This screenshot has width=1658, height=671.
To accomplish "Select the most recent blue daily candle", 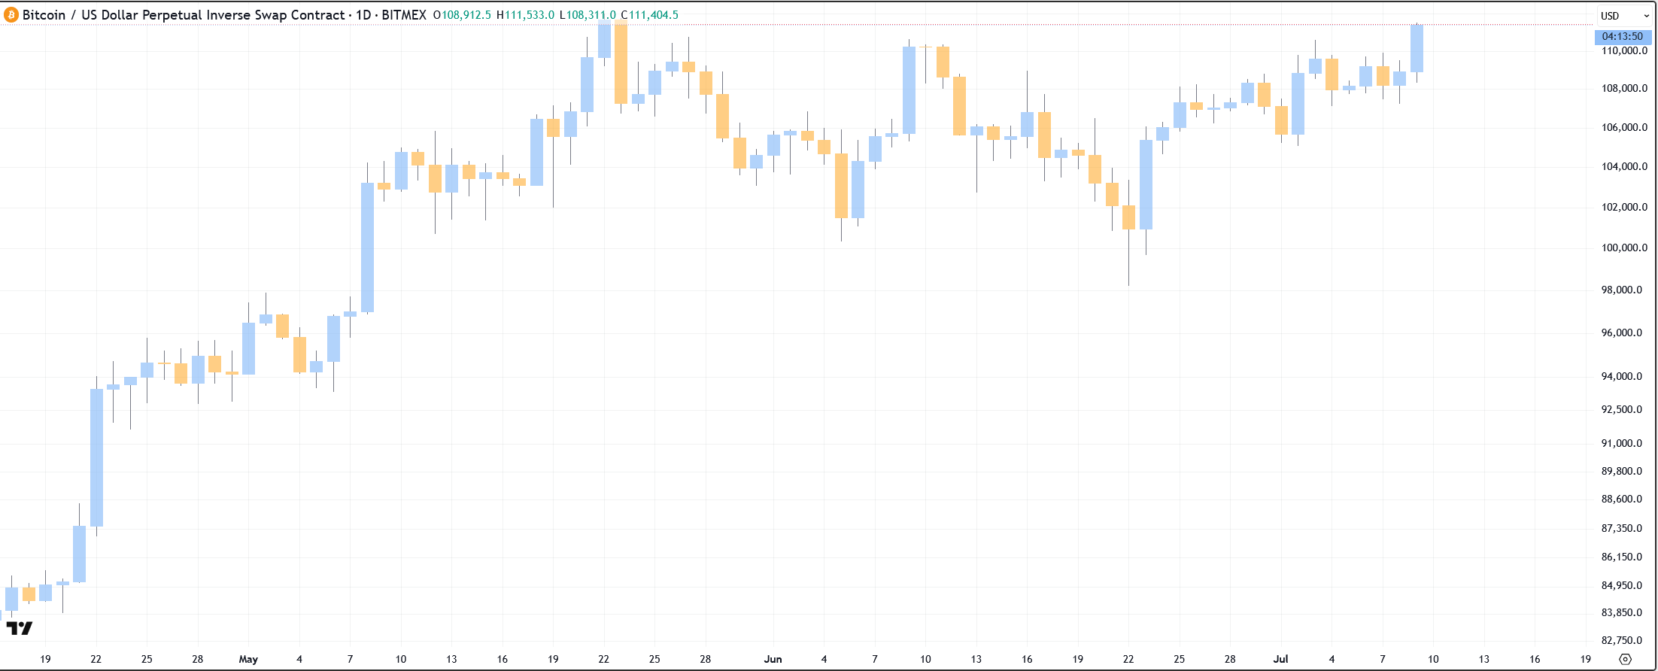I will pyautogui.click(x=1417, y=49).
